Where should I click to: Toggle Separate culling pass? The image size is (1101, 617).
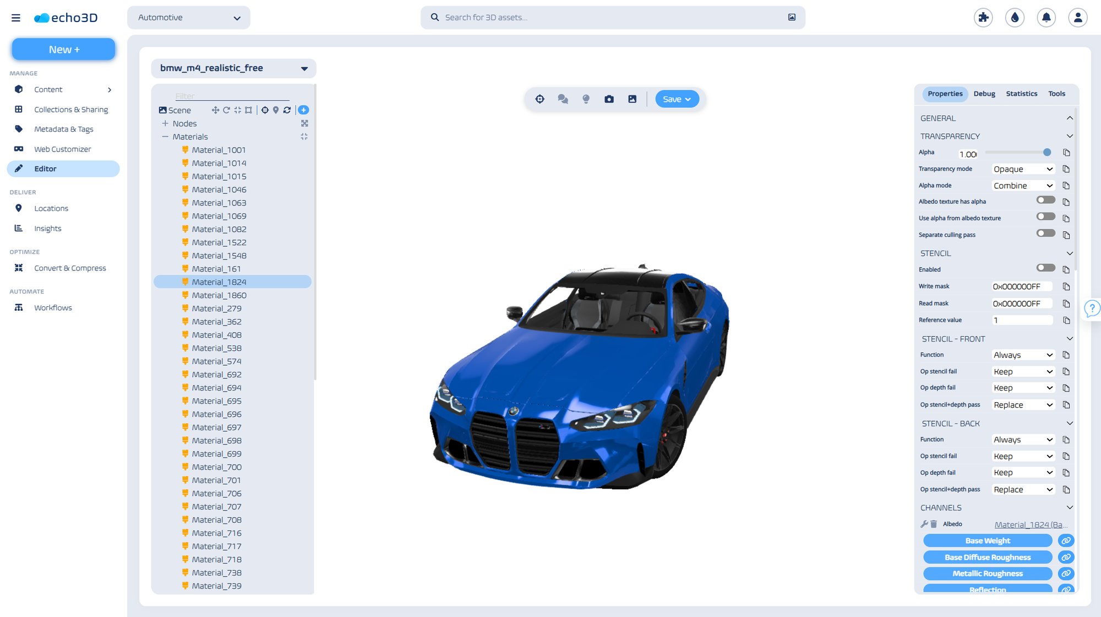click(x=1045, y=233)
